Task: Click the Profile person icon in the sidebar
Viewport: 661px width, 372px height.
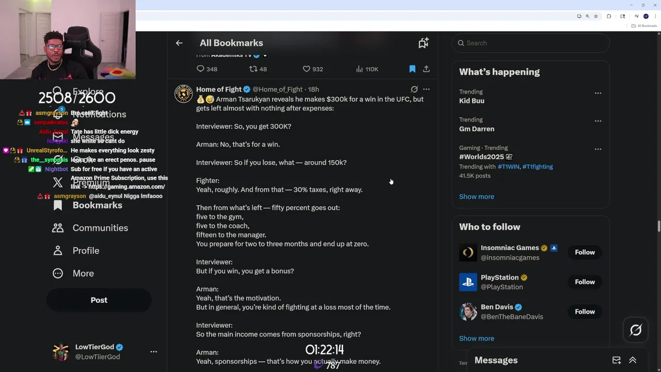Action: (x=58, y=251)
